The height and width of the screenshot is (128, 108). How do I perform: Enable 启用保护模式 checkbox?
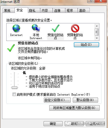click(14, 94)
